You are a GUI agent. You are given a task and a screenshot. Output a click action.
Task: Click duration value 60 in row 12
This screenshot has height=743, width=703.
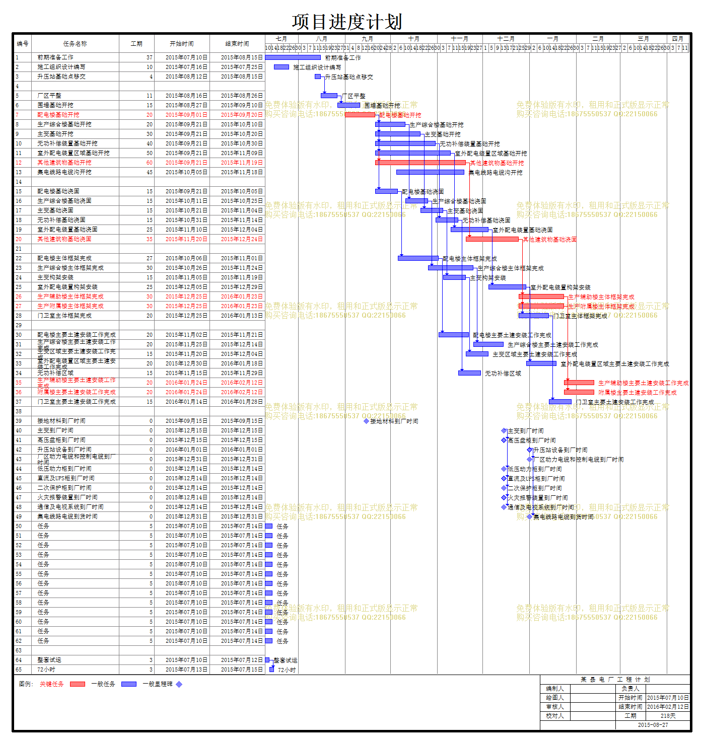150,163
